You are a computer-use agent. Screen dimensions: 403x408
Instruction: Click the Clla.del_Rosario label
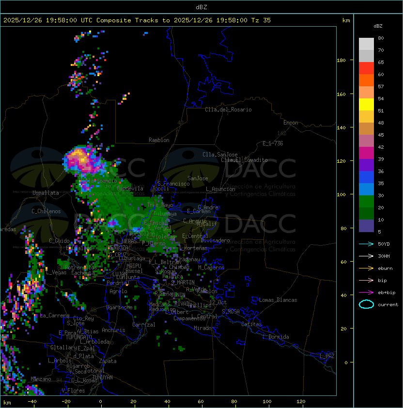pos(228,110)
